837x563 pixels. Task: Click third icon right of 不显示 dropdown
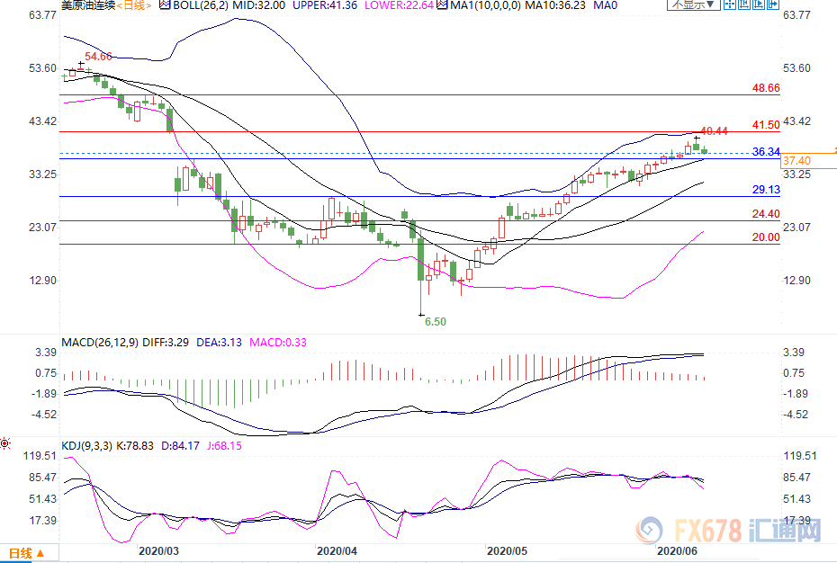click(759, 5)
